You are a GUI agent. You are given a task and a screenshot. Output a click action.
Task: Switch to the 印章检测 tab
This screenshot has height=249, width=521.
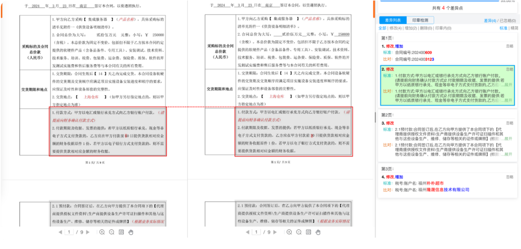pyautogui.click(x=420, y=20)
